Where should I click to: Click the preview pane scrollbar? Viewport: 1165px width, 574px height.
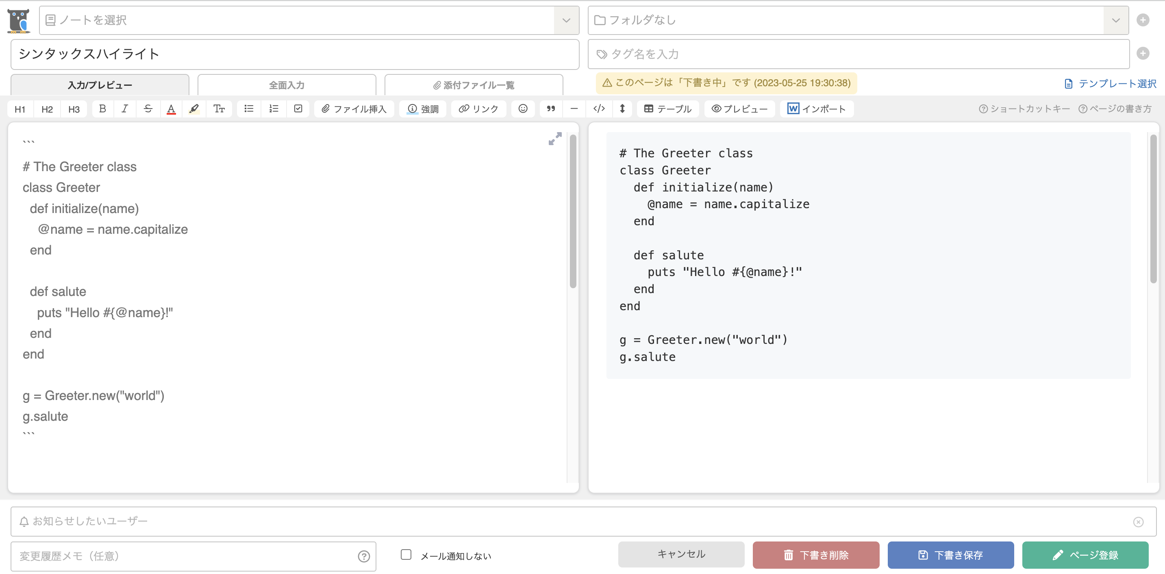[x=1153, y=209]
